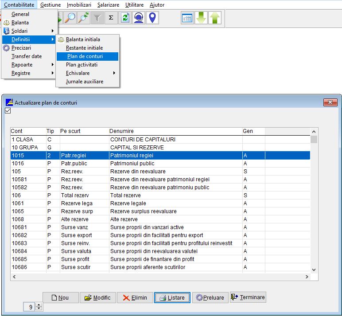Select Plan activitati menu entry

tap(87, 65)
